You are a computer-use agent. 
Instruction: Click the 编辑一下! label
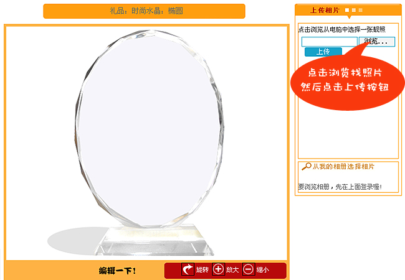[x=118, y=271]
